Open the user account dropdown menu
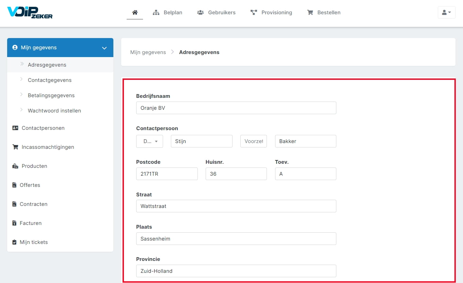Viewport: 463px width, 283px height. pos(446,13)
